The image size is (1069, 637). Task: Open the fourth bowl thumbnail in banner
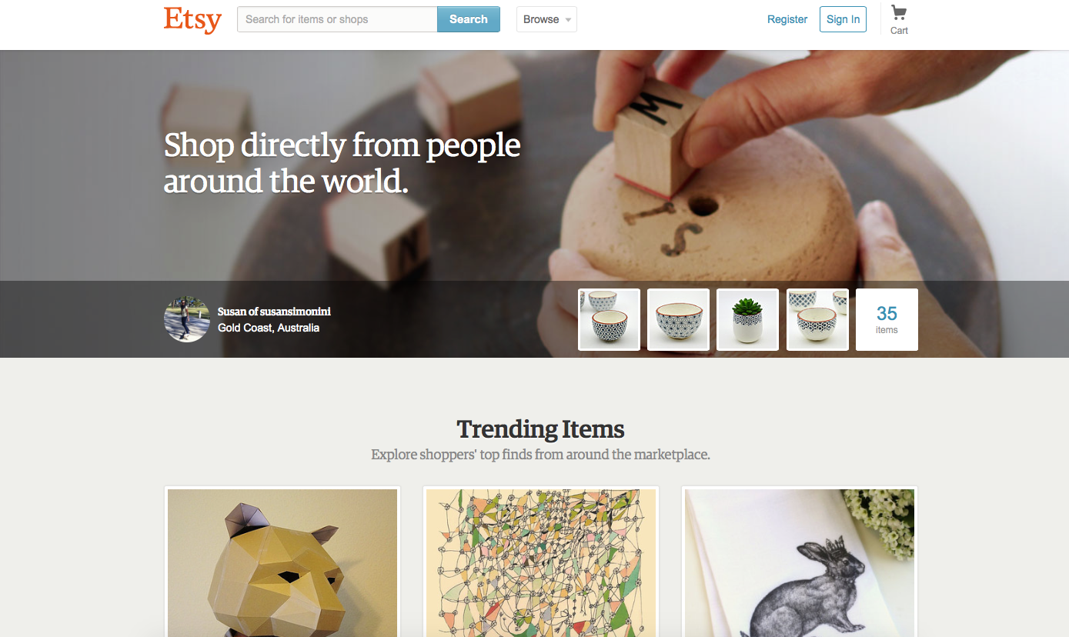(817, 319)
